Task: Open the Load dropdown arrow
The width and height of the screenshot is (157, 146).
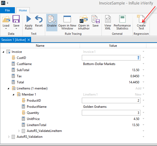Action: tap(6, 29)
